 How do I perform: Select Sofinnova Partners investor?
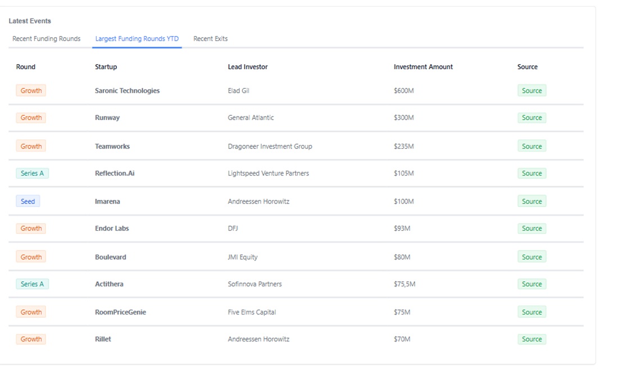tap(255, 284)
